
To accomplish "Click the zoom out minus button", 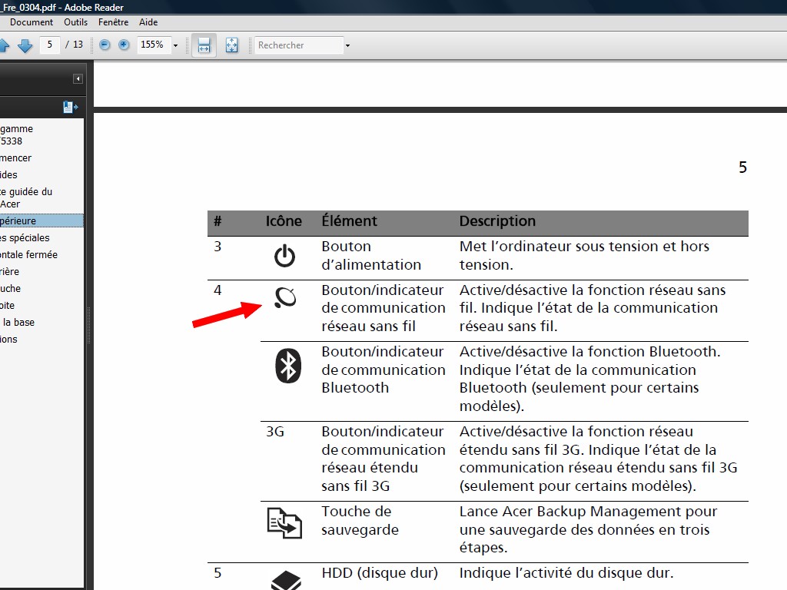I will (105, 45).
